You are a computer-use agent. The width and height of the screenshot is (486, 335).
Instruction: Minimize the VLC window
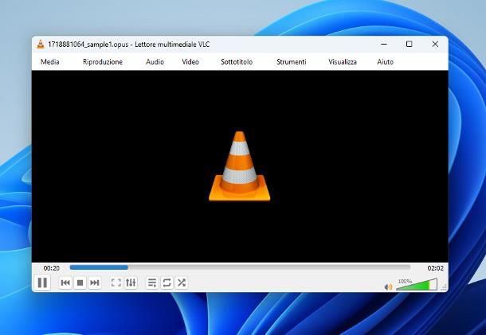coord(384,45)
